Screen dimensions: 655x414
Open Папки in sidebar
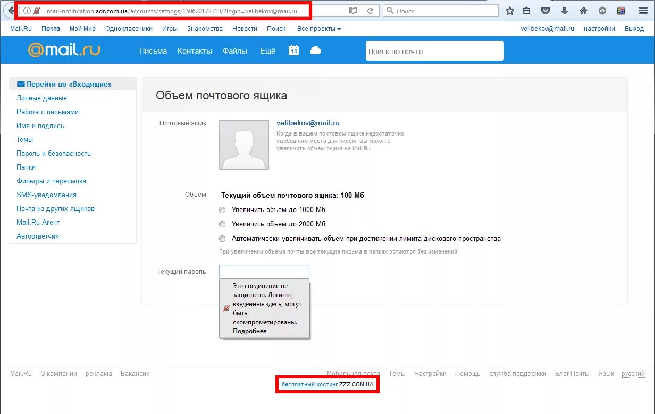[26, 167]
